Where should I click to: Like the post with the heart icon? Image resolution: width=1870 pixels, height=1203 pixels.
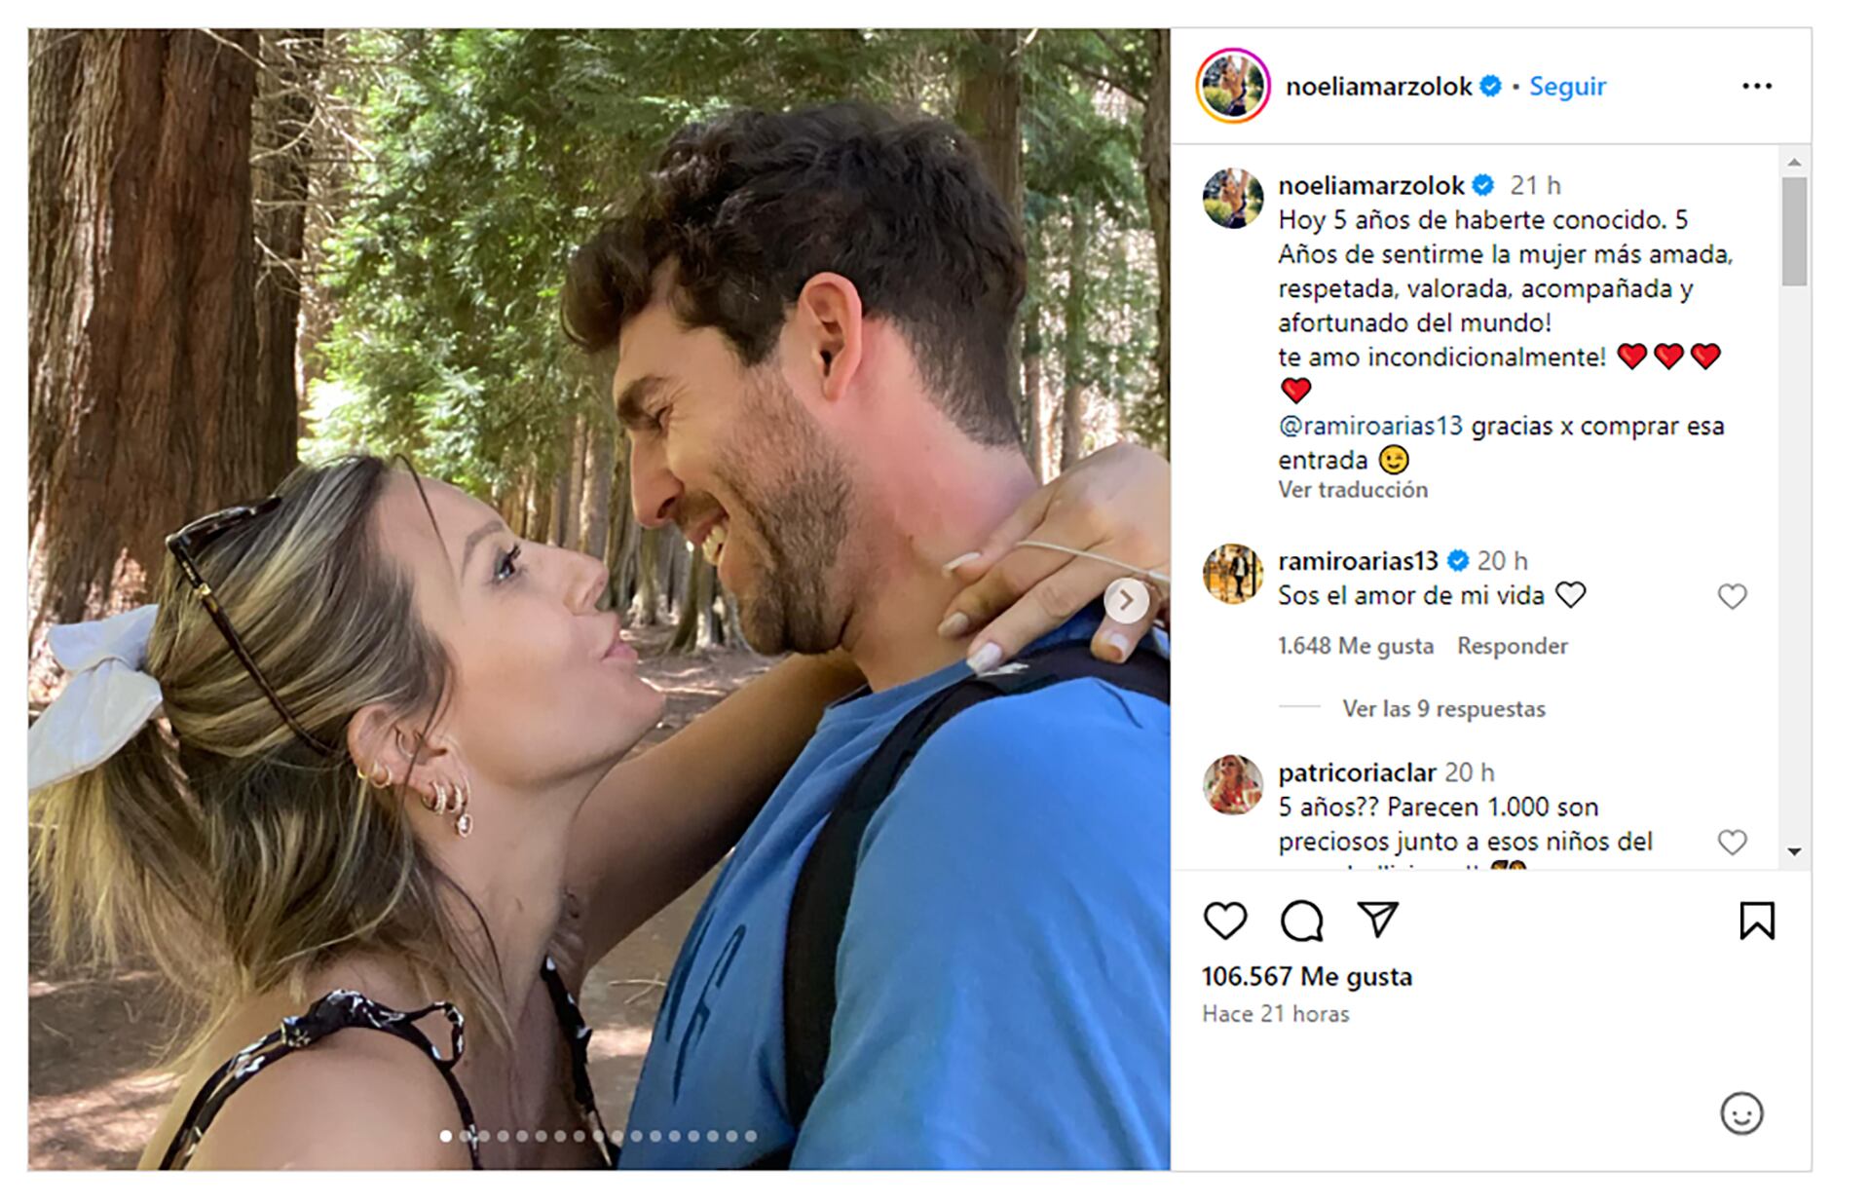(1224, 921)
